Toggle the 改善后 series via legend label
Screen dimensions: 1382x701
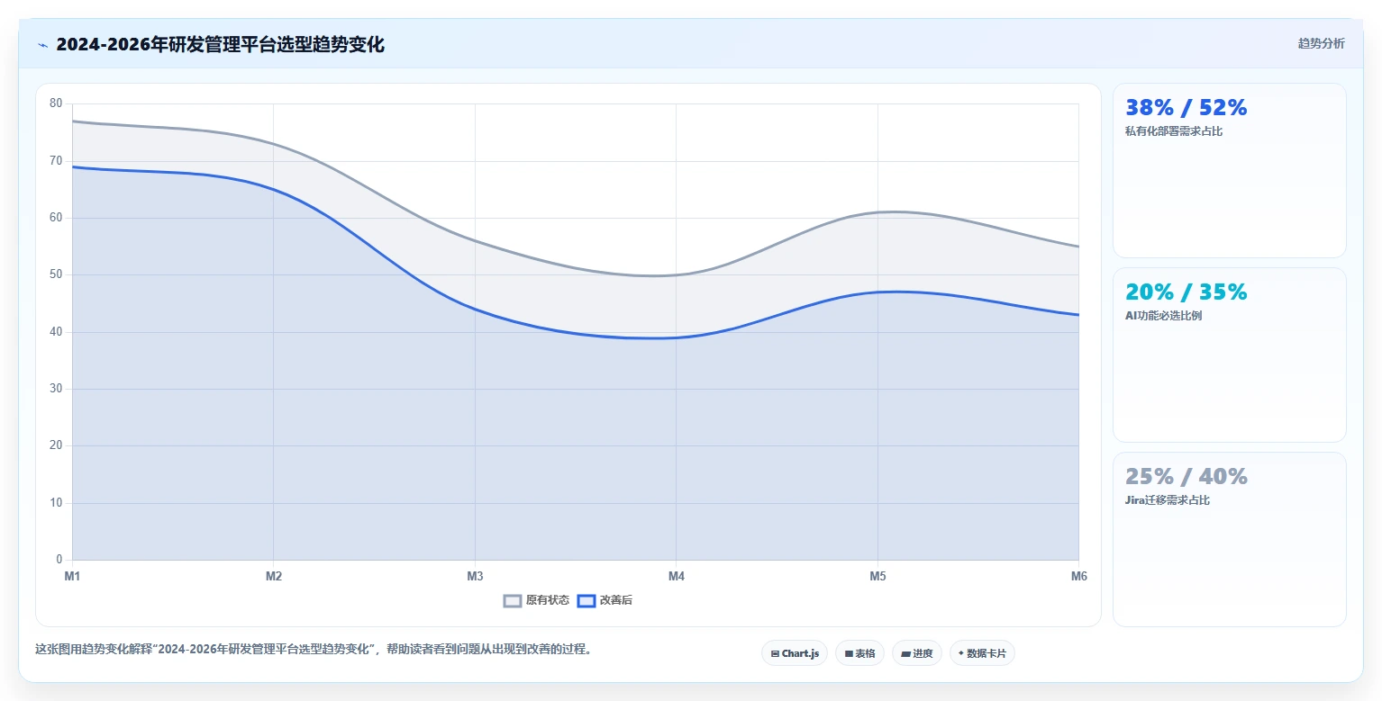tap(616, 600)
